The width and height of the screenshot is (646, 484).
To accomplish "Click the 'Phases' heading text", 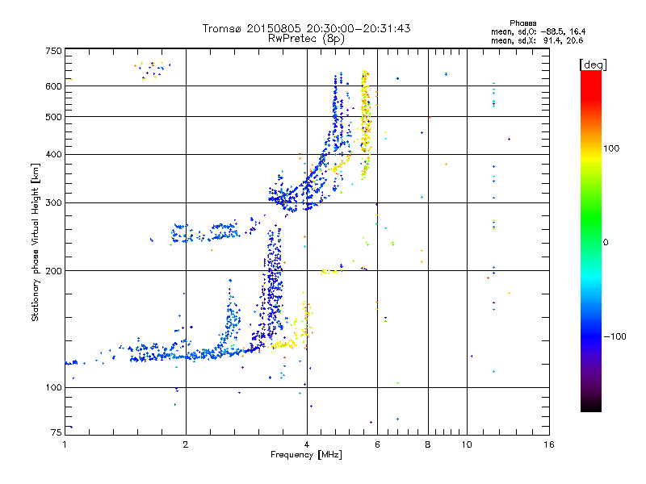I will click(x=522, y=23).
